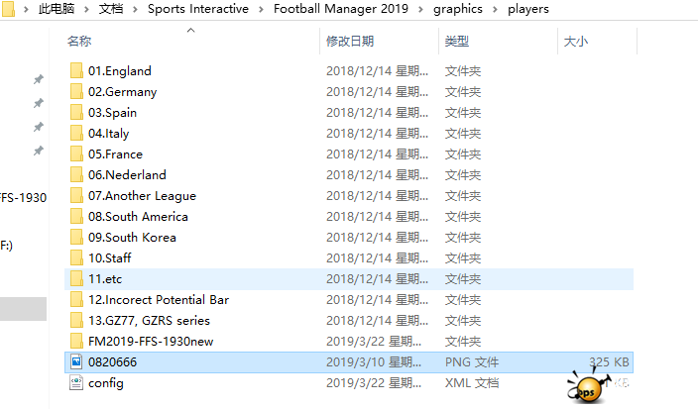Navigate to 此电脑 in the breadcrumb
Viewport: 698px width, 409px height.
(58, 9)
